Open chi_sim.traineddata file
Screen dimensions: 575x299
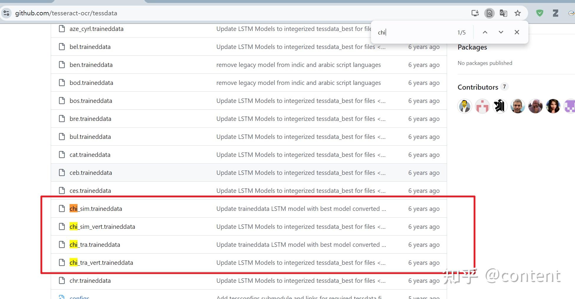[x=96, y=208]
